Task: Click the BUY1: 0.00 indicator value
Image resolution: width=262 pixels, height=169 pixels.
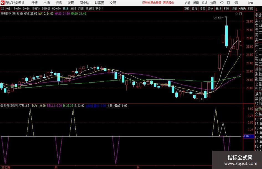Action: pos(39,106)
